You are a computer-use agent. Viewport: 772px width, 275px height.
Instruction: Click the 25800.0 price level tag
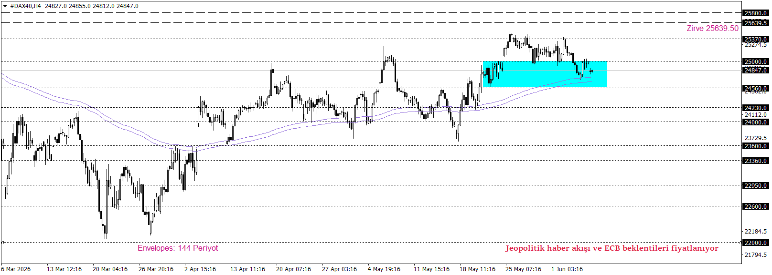[x=756, y=13]
